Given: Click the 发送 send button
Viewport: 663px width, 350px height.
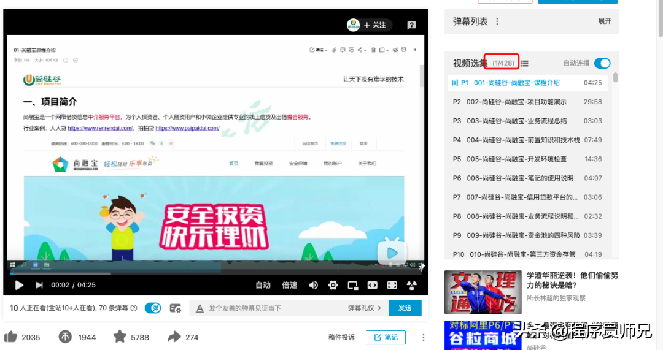Looking at the screenshot, I should 405,308.
